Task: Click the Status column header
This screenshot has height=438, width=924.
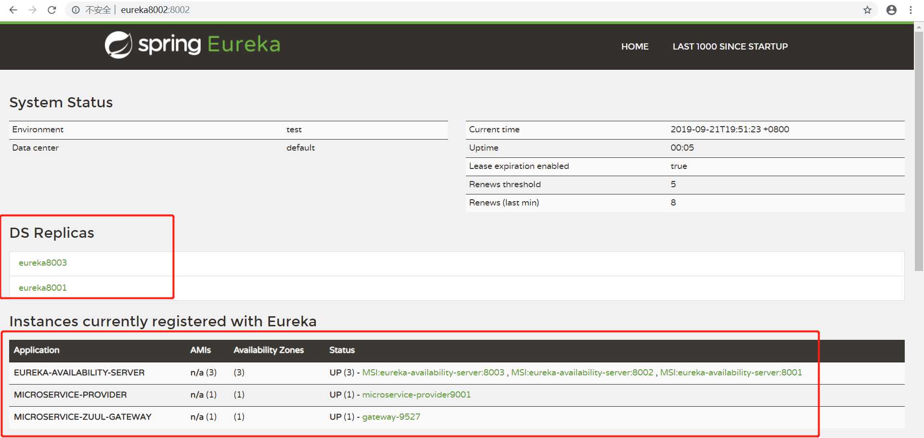Action: 342,350
